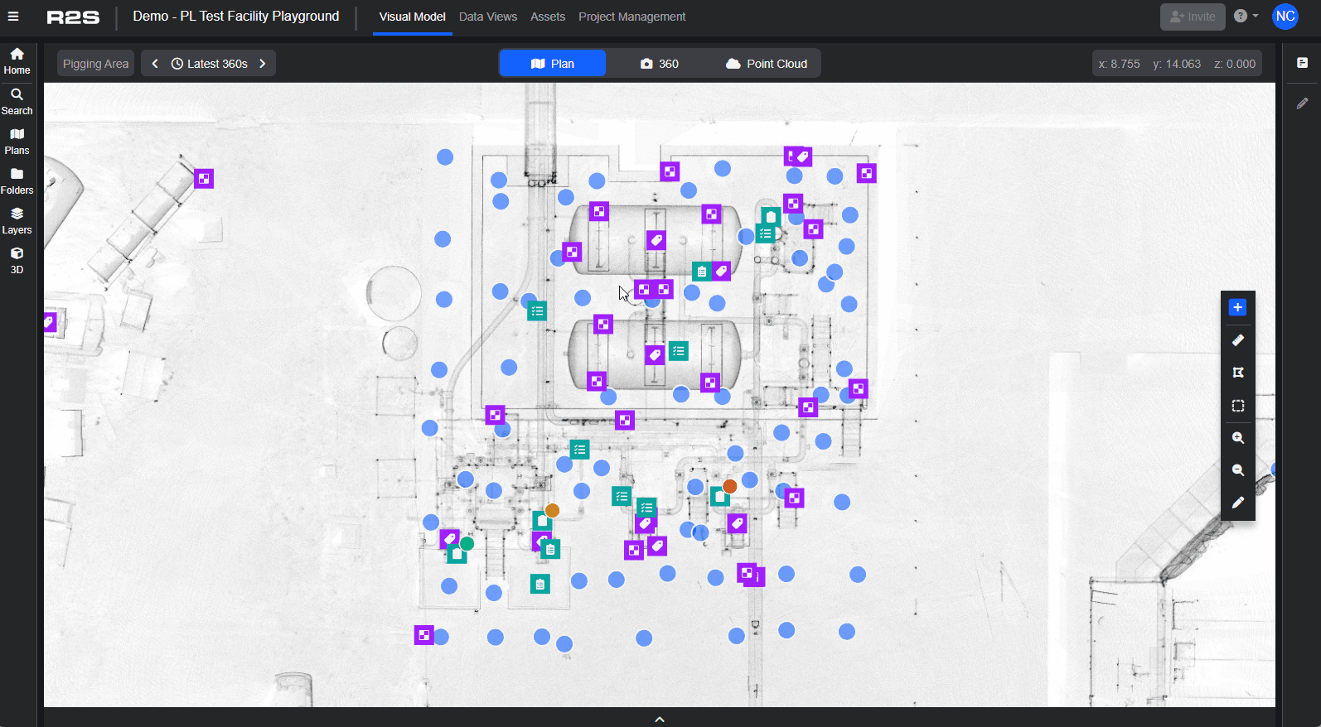Zoom in using magnifier plus icon

click(1237, 438)
